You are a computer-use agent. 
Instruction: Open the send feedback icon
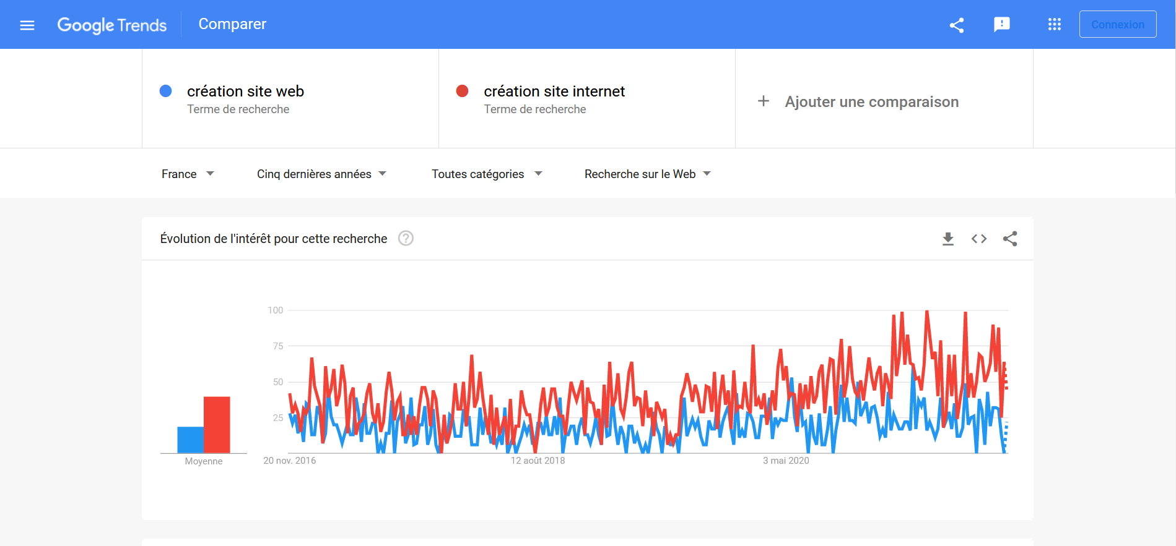point(1001,25)
